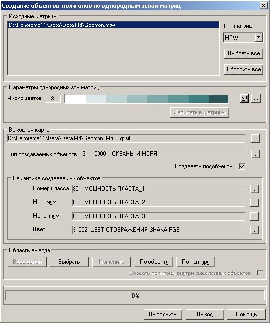270x323 pixels.
Task: Click the Число цветов input field
Action: [53, 99]
